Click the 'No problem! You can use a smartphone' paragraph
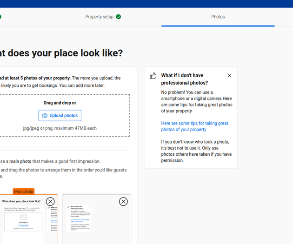Image resolution: width=293 pixels, height=244 pixels. 197,102
